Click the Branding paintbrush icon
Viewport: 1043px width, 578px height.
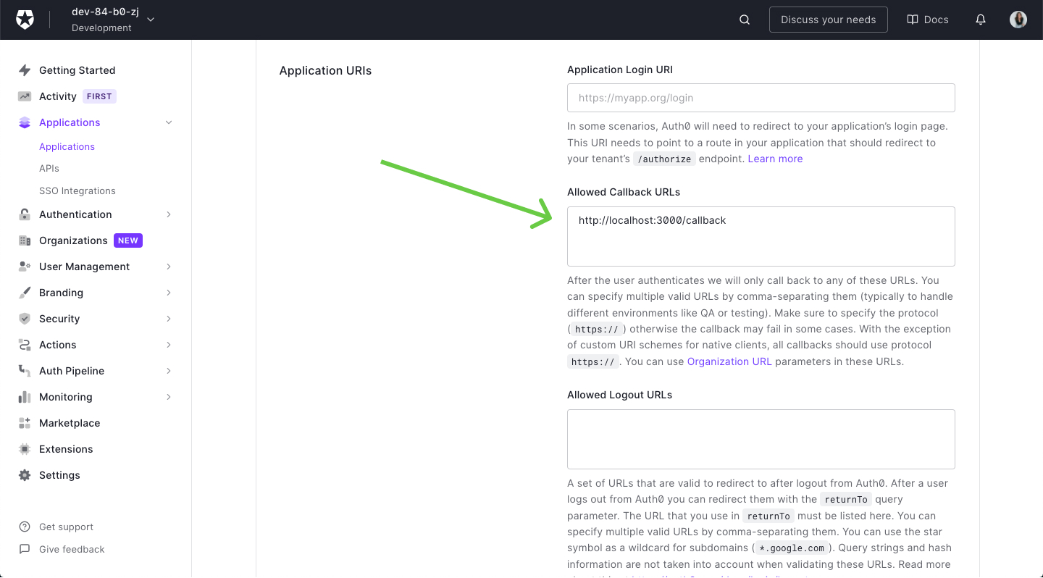(24, 293)
